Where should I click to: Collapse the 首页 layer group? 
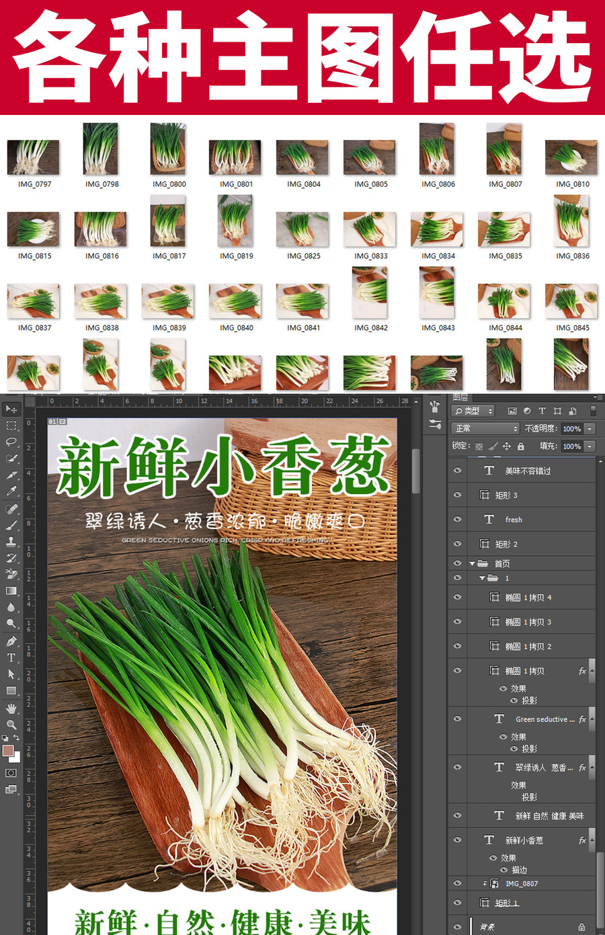coord(473,563)
